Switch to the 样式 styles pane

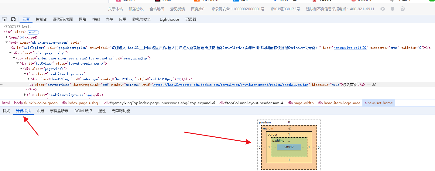(x=6, y=111)
